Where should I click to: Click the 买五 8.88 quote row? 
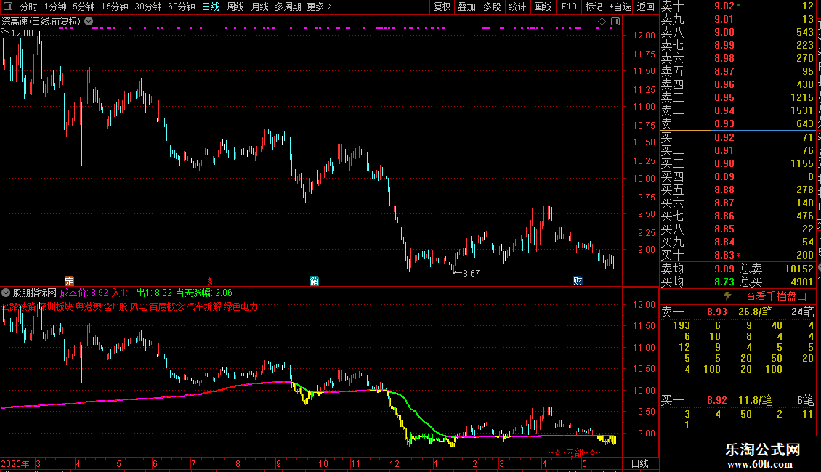pos(737,190)
